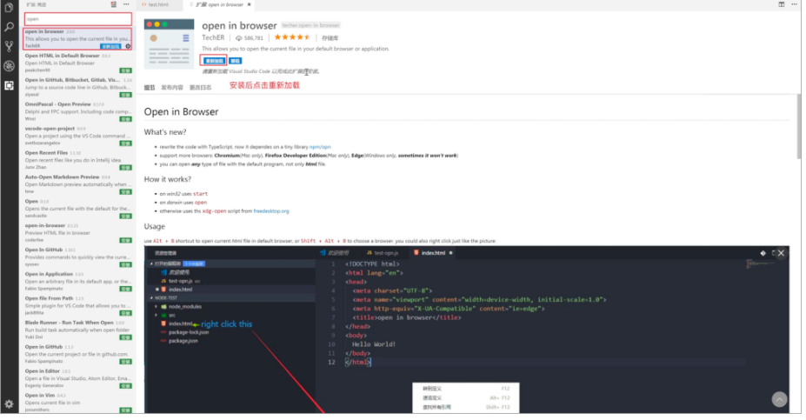Install Open Recent Files extension
The height and width of the screenshot is (420, 806).
(x=125, y=168)
